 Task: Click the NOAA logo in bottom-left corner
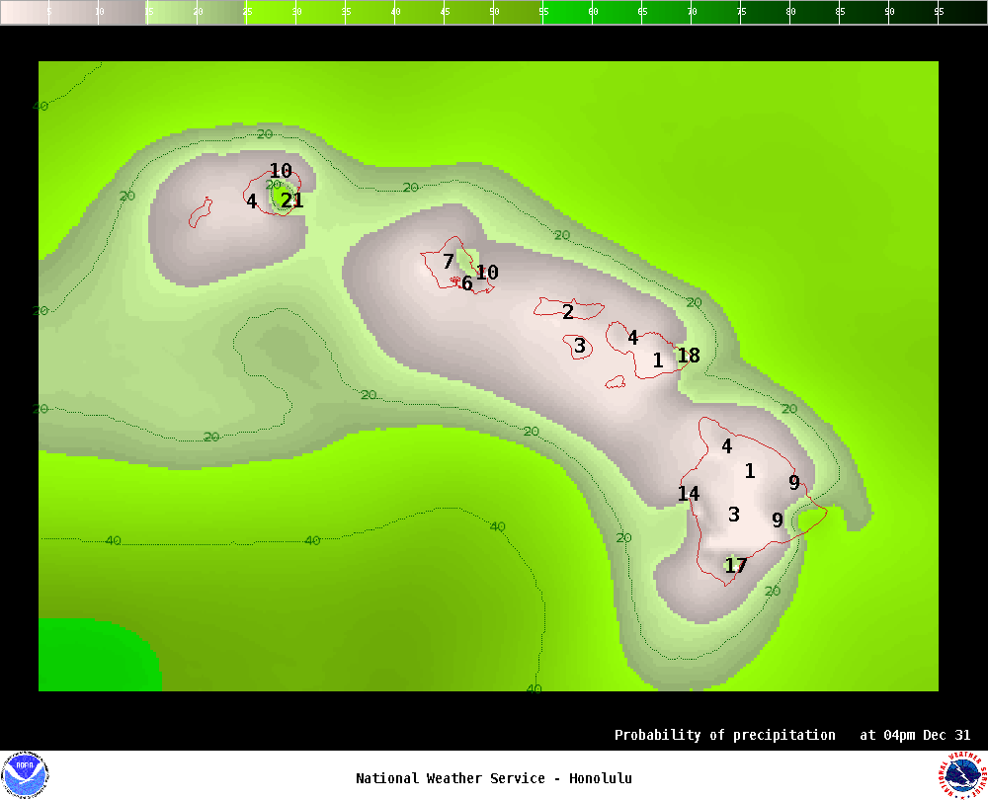click(25, 773)
